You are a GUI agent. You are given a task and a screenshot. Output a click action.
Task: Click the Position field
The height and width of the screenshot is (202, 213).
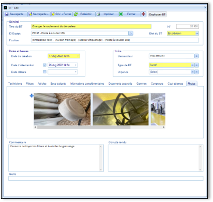tap(115, 40)
